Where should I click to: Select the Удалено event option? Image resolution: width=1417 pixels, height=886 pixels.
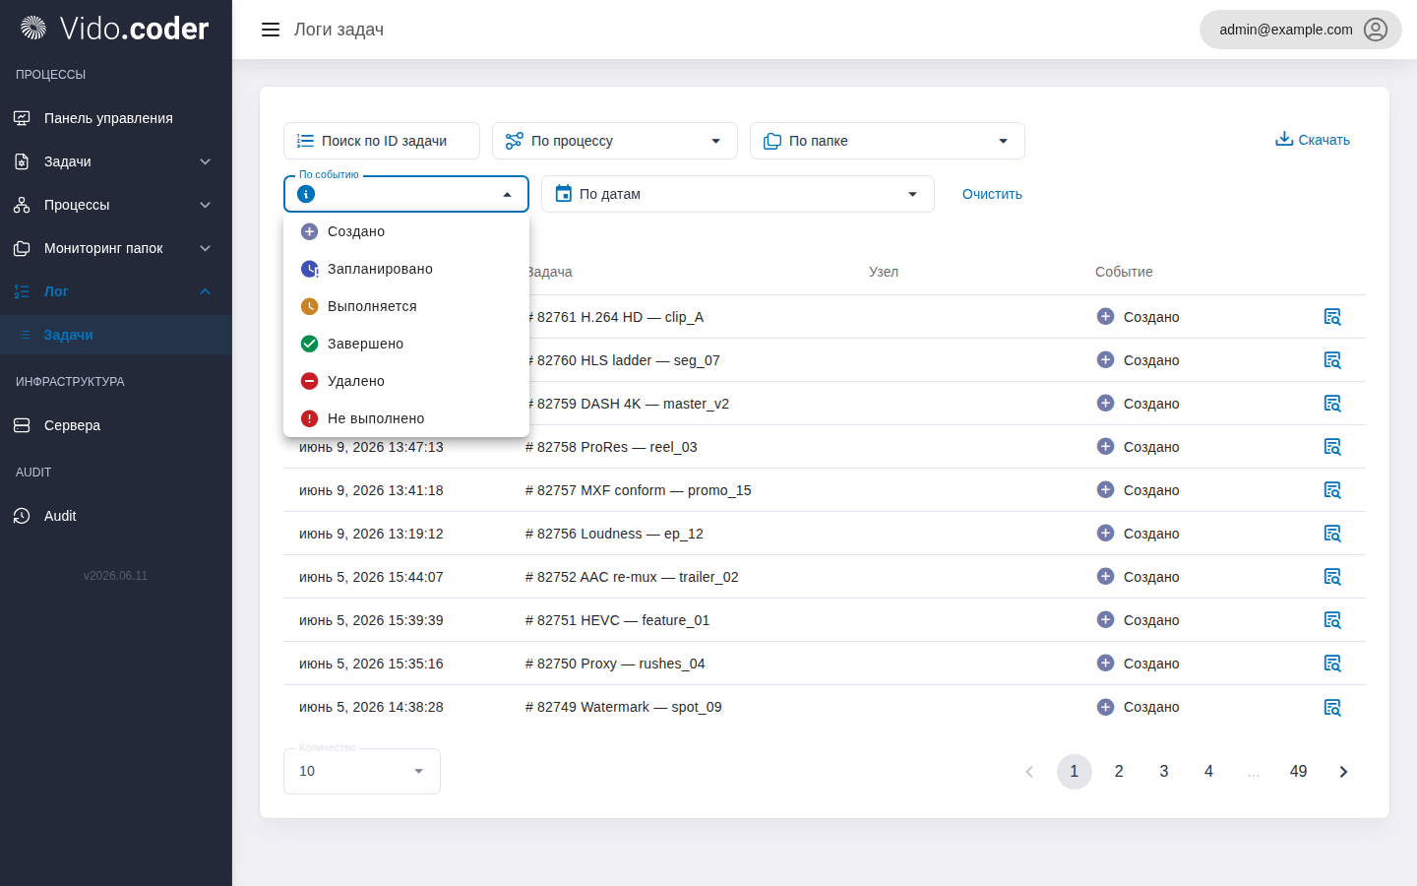pyautogui.click(x=406, y=381)
